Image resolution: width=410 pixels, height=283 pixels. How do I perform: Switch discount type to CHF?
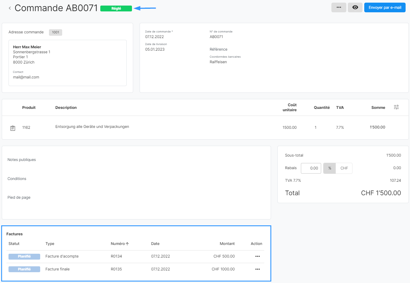(344, 168)
